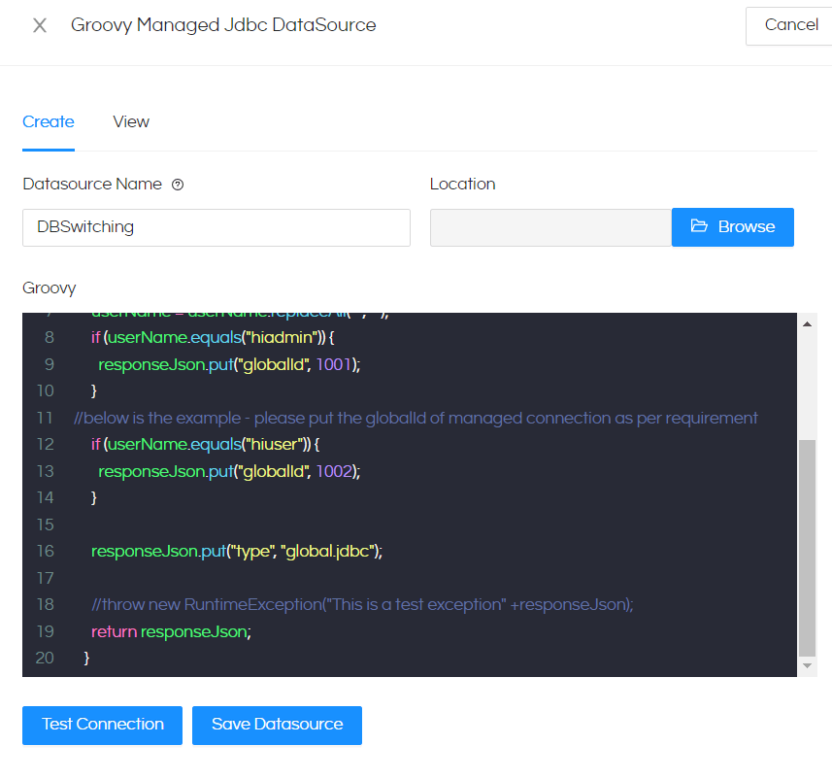The image size is (832, 779).
Task: Click the closing brace on line 14
Action: (94, 497)
